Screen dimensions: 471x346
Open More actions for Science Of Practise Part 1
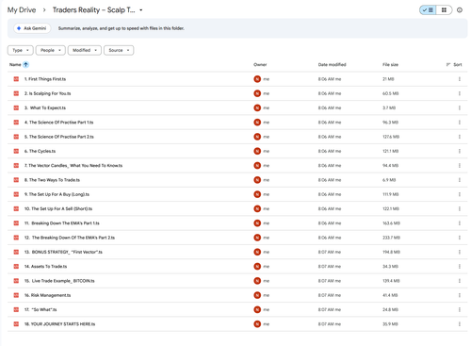(x=459, y=123)
